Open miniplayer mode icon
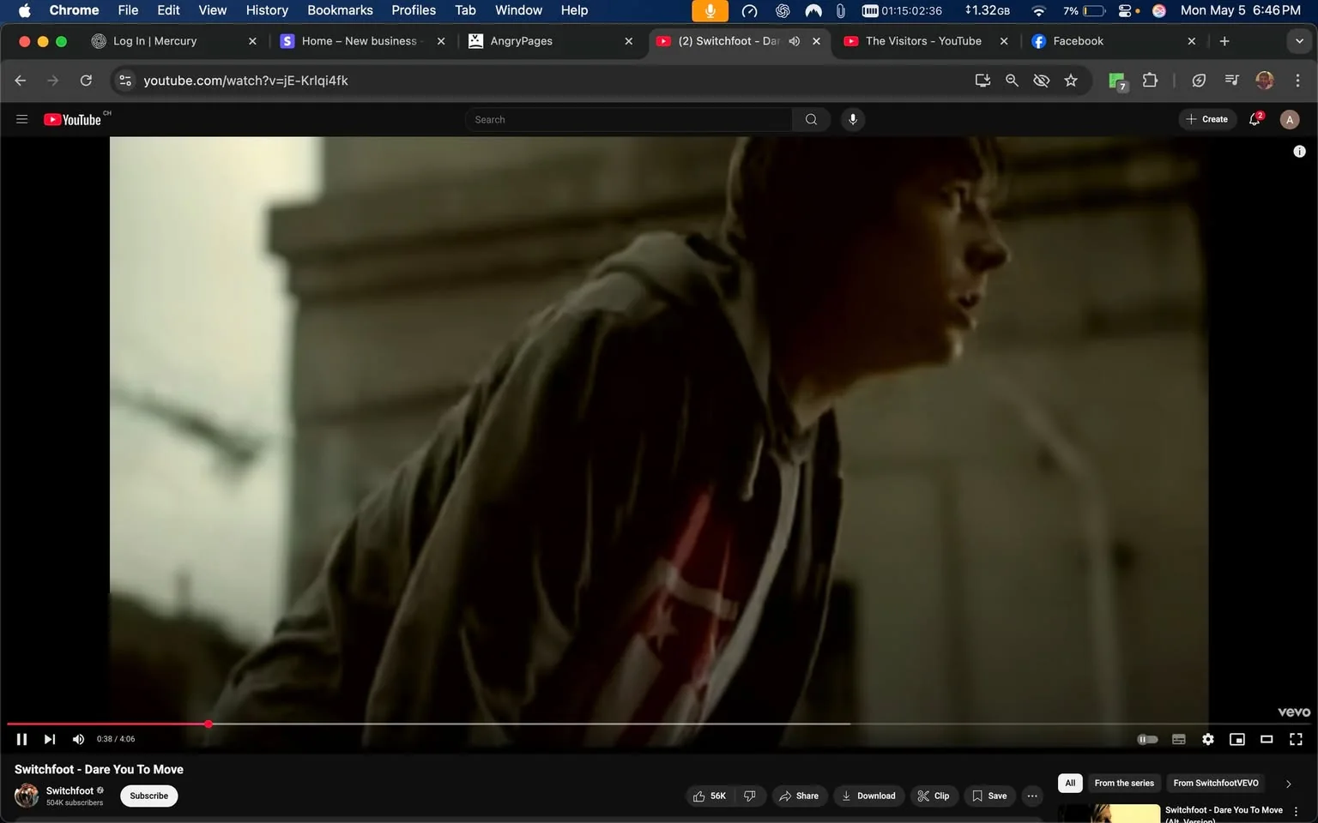This screenshot has width=1318, height=823. (1237, 739)
